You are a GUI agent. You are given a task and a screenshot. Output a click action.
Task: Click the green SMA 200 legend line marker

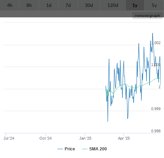(x=85, y=149)
